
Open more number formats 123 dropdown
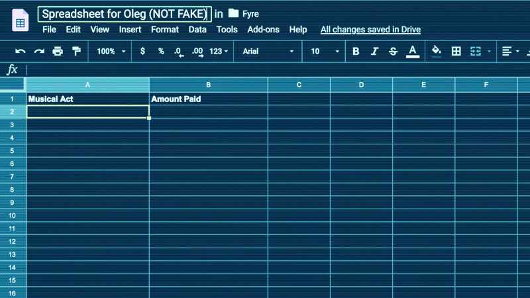click(219, 52)
